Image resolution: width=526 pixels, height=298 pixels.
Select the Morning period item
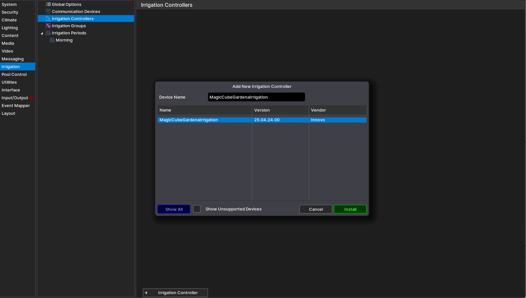click(x=86, y=40)
